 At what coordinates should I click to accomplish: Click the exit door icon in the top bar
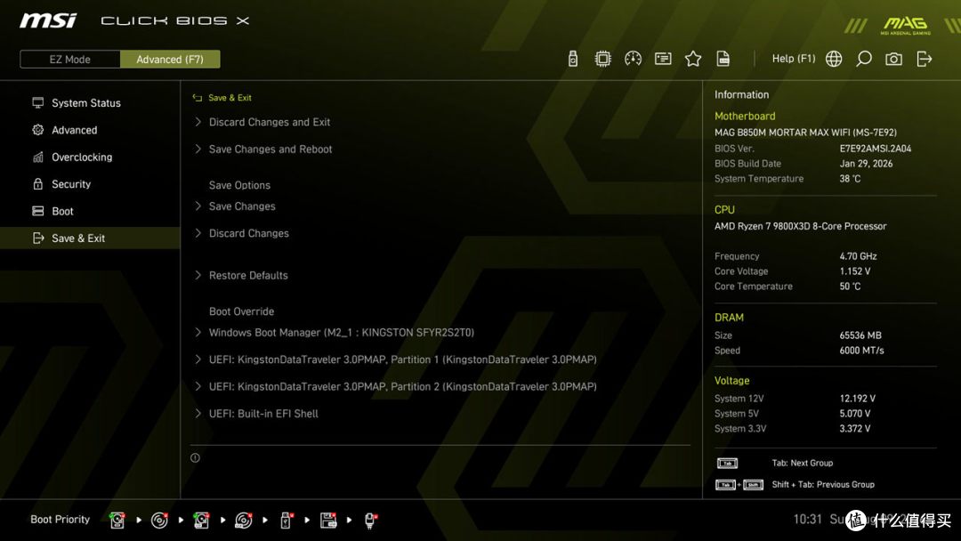coord(925,59)
